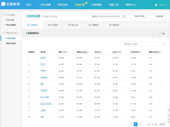This screenshot has width=170, height=127.
Task: Switch to the 热门核心词 tab
Action: 73,25
